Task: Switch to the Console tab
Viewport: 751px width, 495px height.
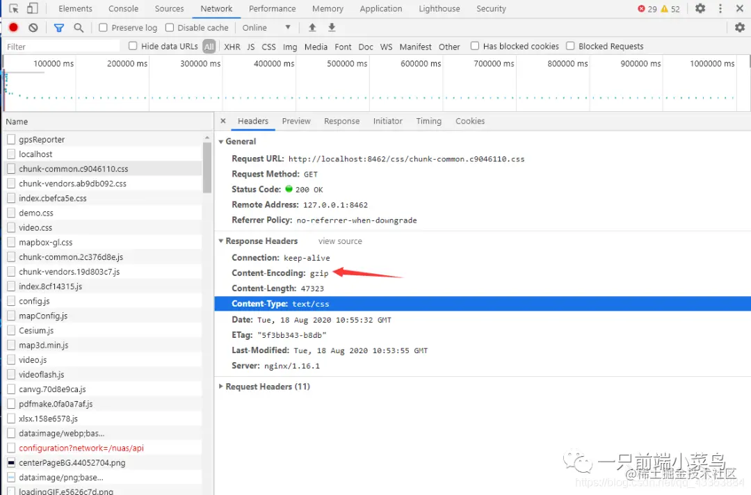Action: pos(123,8)
